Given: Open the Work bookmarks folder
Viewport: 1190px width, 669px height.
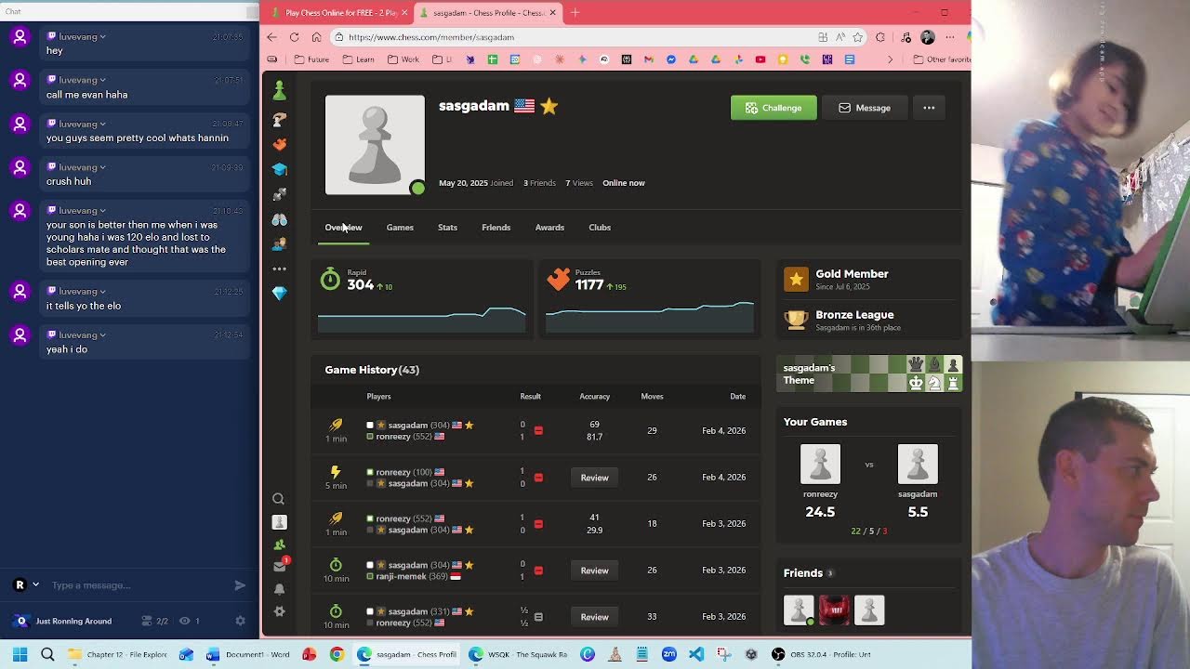Looking at the screenshot, I should (x=403, y=59).
